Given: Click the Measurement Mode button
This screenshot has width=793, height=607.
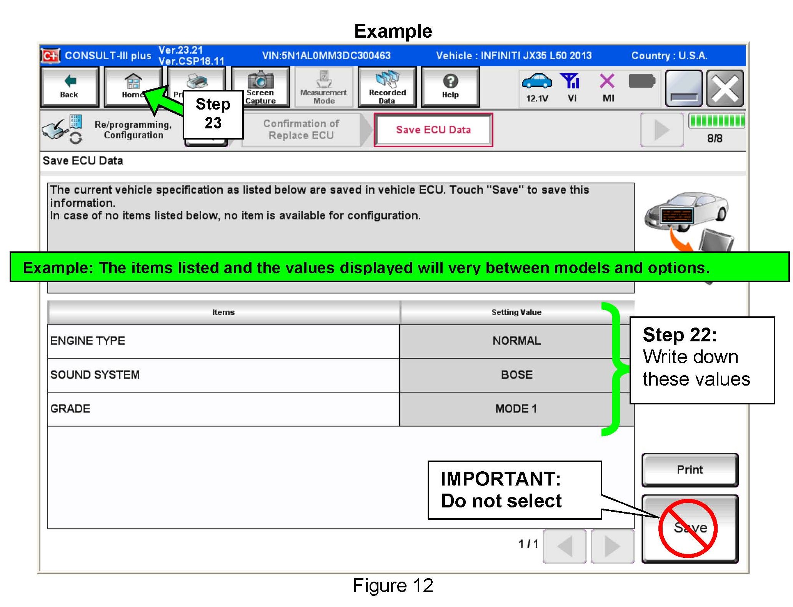Looking at the screenshot, I should [x=324, y=86].
